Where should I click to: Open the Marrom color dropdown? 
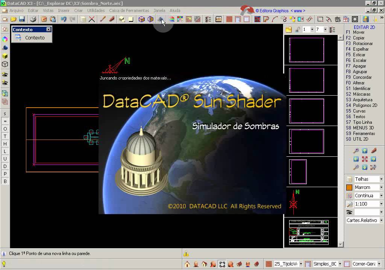[x=381, y=187]
